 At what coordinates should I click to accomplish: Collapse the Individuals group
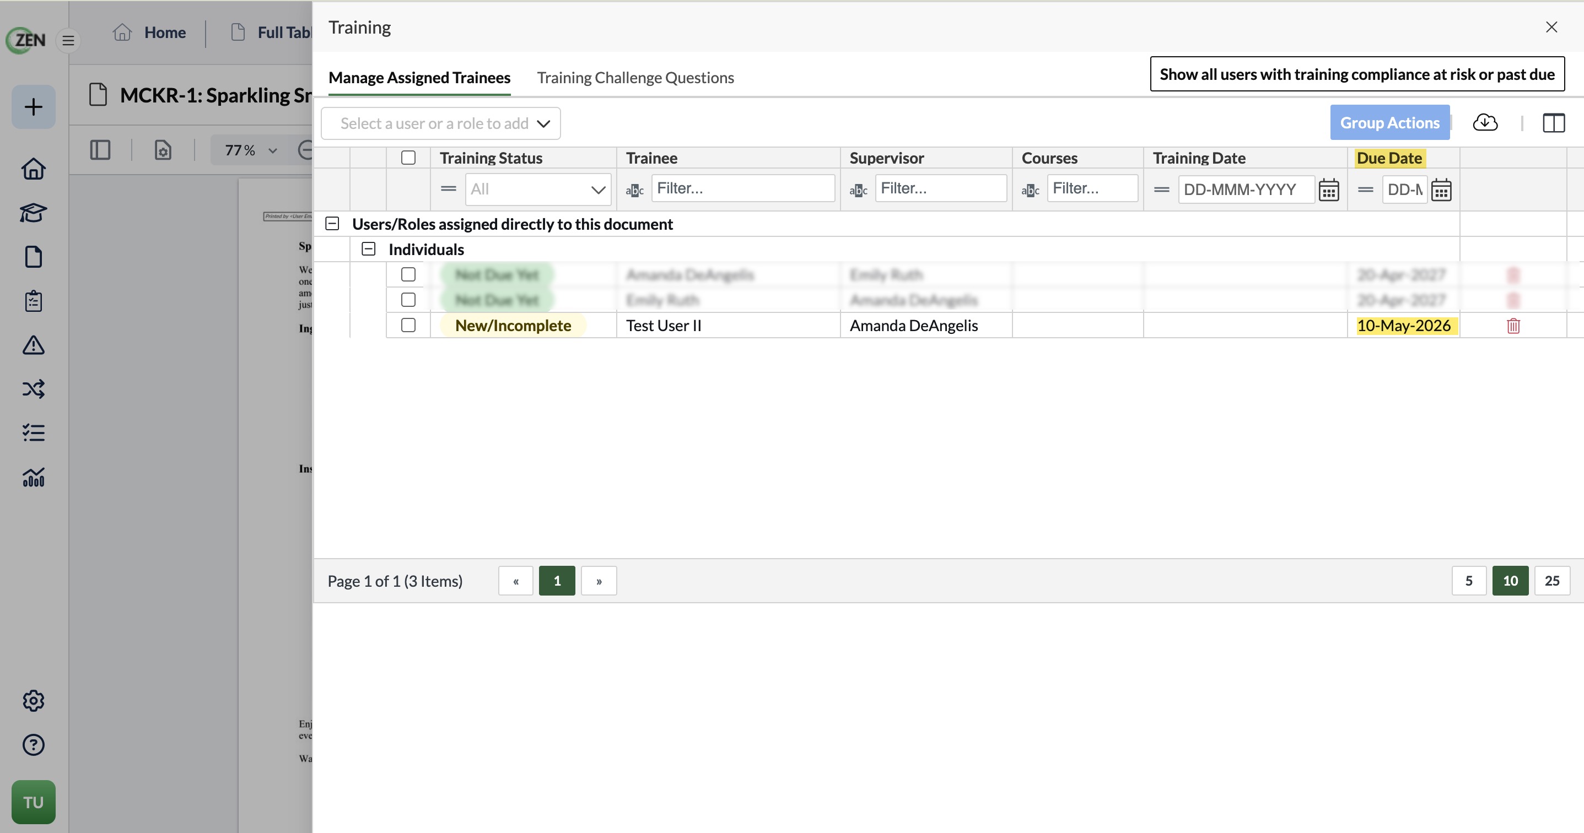click(x=368, y=249)
